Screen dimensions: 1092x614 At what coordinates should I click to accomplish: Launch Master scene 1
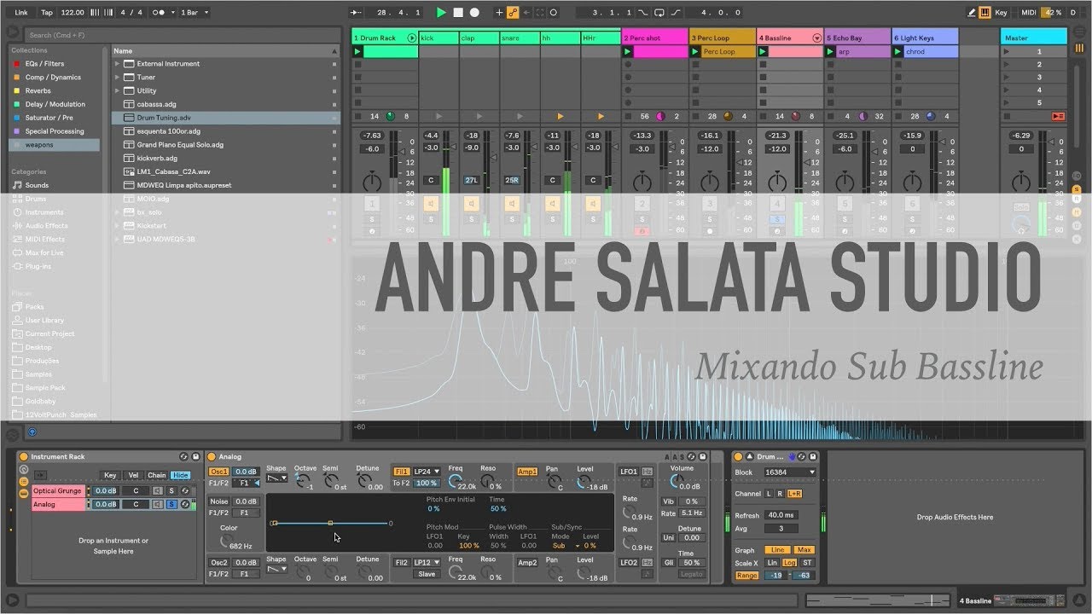coord(1007,52)
